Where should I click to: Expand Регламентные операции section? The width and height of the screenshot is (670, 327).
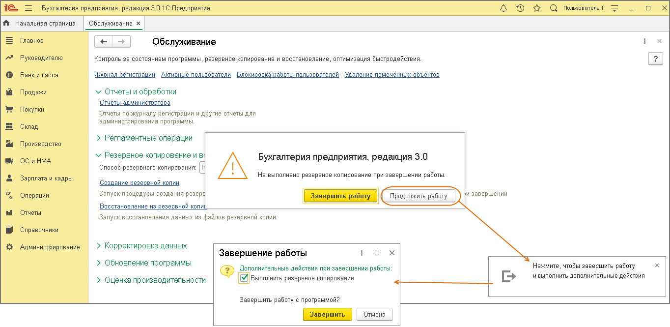pos(99,138)
